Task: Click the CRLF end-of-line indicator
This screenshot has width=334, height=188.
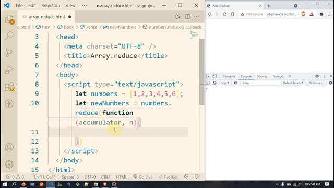Action: (105, 177)
